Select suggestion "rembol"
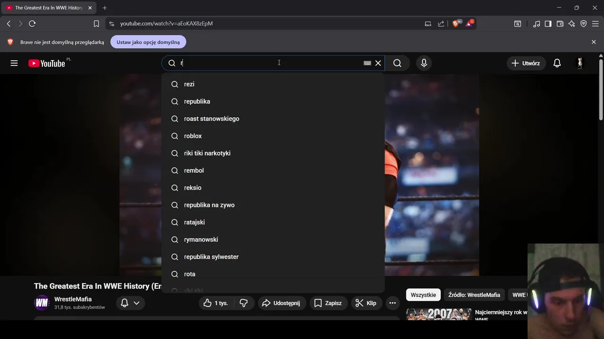Screen dimensions: 604x339 pos(273,170)
